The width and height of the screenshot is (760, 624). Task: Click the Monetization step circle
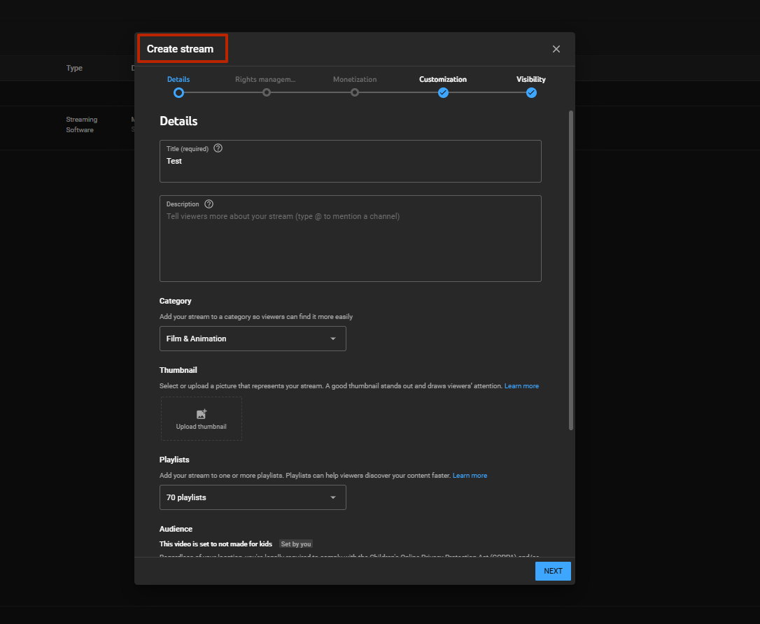click(355, 92)
